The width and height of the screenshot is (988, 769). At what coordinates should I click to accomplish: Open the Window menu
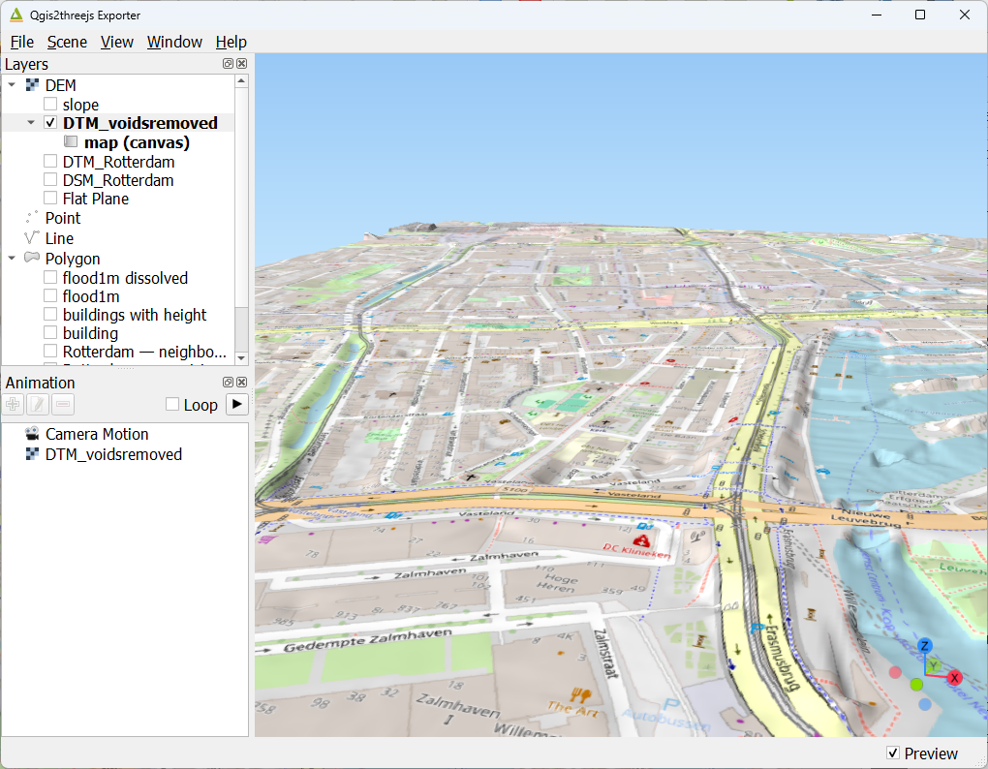pos(174,42)
